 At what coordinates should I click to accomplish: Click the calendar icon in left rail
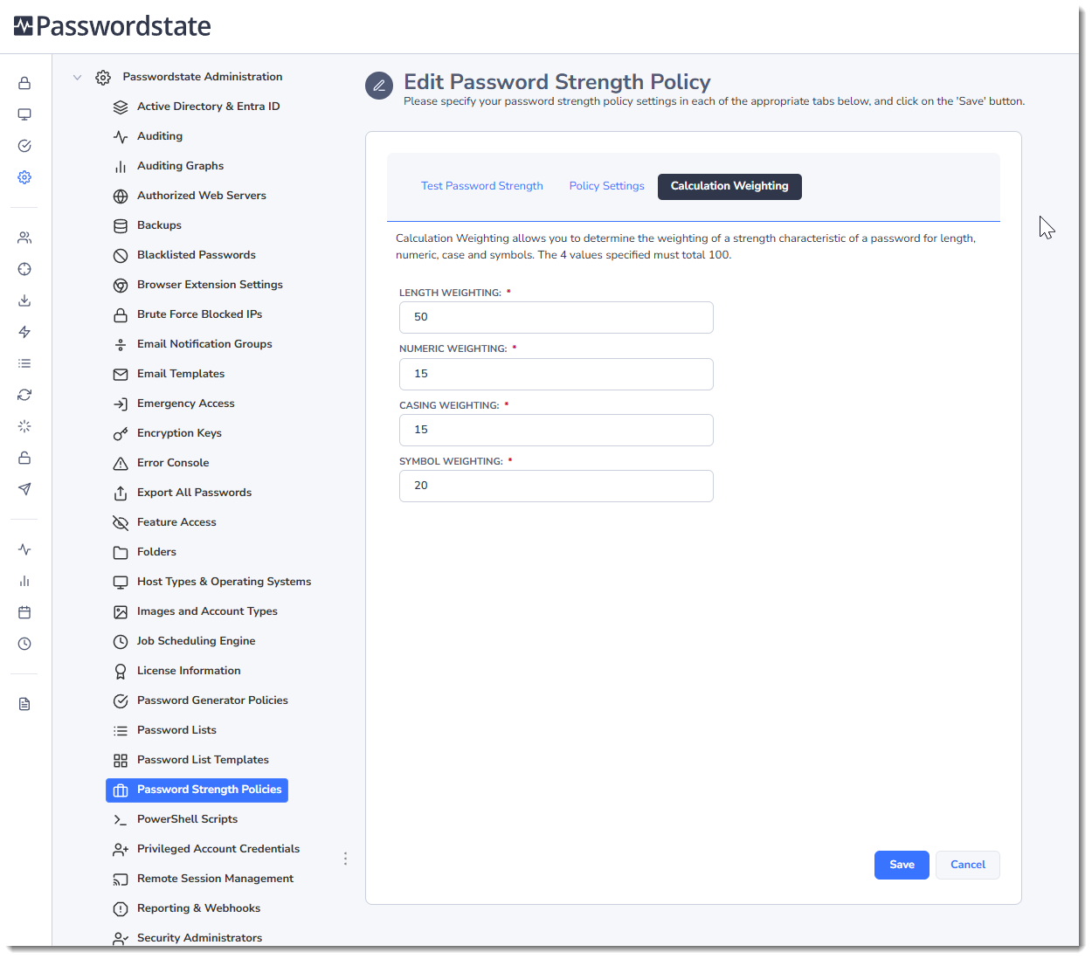click(24, 612)
